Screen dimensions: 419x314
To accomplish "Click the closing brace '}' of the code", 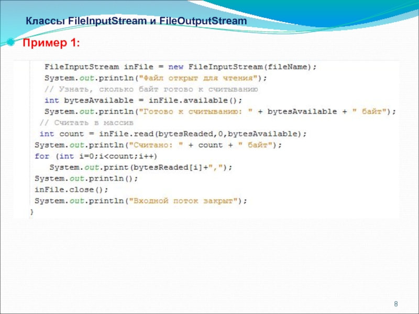I will tap(32, 212).
